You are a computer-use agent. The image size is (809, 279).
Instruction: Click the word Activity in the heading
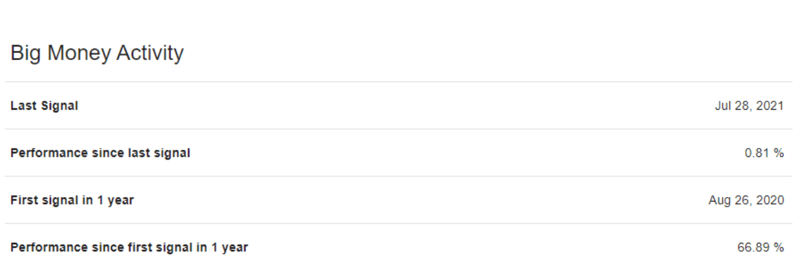pos(149,54)
